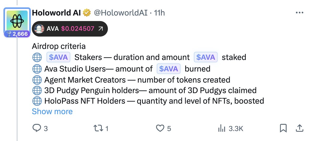Click the first $AVA cashtag before Stakers
311x141 pixels.
58,57
